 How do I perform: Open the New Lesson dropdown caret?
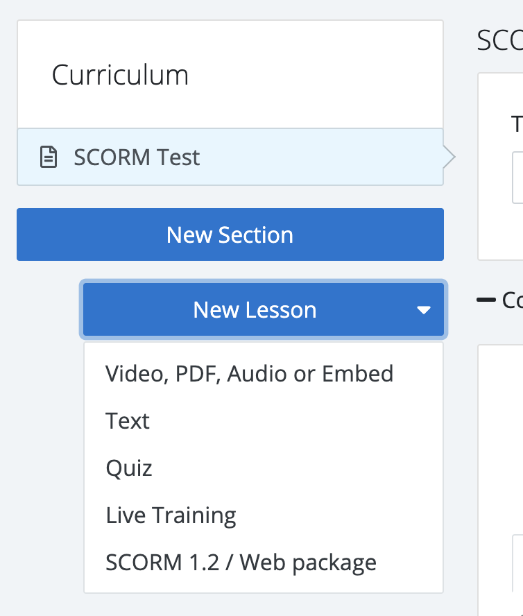tap(424, 310)
